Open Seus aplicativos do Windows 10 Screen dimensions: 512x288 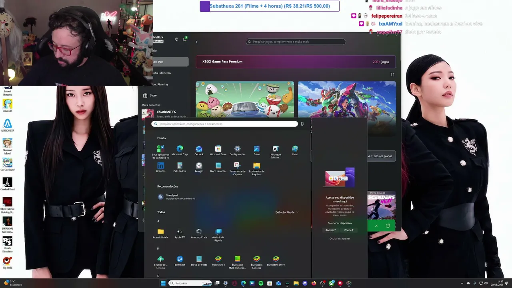point(160,152)
